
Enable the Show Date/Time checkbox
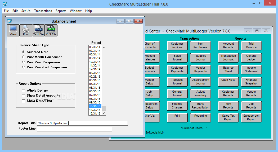pos(23,101)
